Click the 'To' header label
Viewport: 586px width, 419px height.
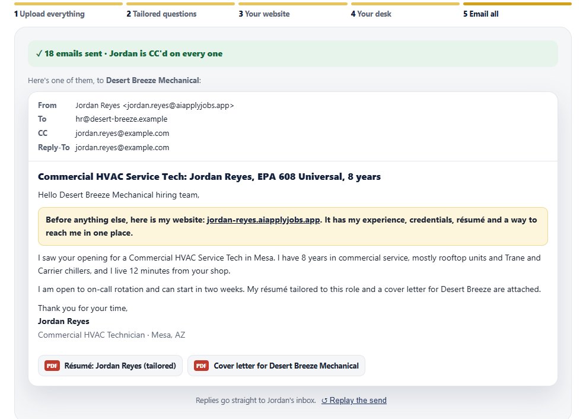pos(42,119)
